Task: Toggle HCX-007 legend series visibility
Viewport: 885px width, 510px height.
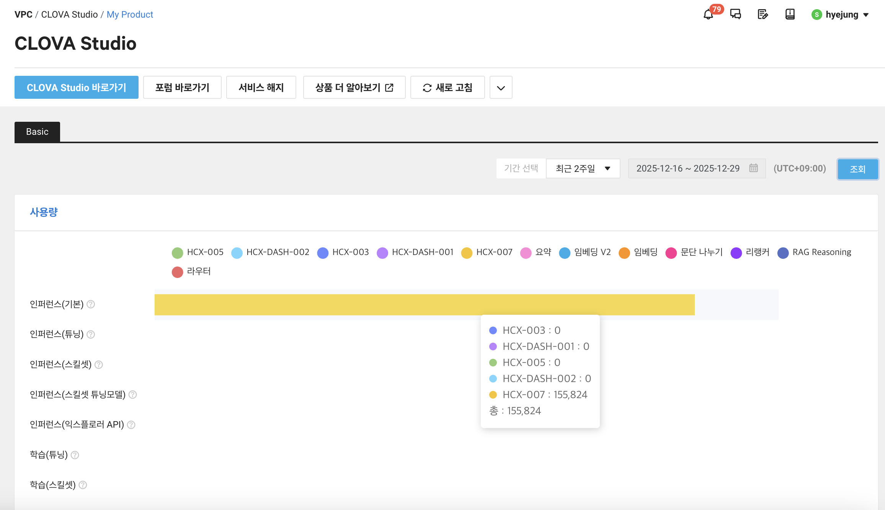Action: tap(487, 252)
